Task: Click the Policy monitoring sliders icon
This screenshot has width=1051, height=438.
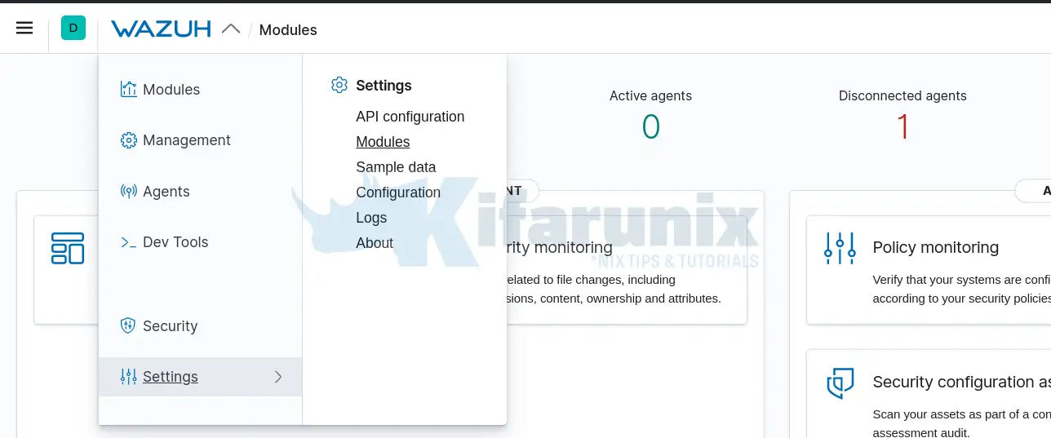Action: [840, 248]
